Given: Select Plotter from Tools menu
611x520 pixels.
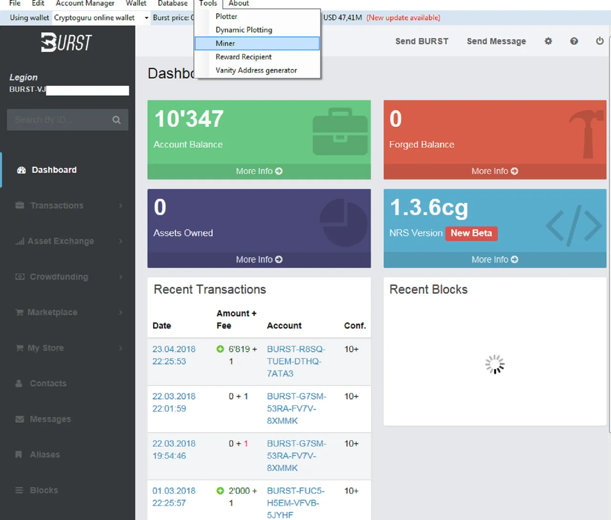Looking at the screenshot, I should (257, 16).
